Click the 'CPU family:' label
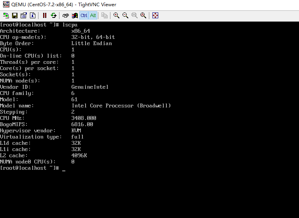 (17, 93)
